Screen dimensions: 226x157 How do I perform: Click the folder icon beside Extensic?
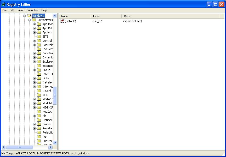pos(39,66)
